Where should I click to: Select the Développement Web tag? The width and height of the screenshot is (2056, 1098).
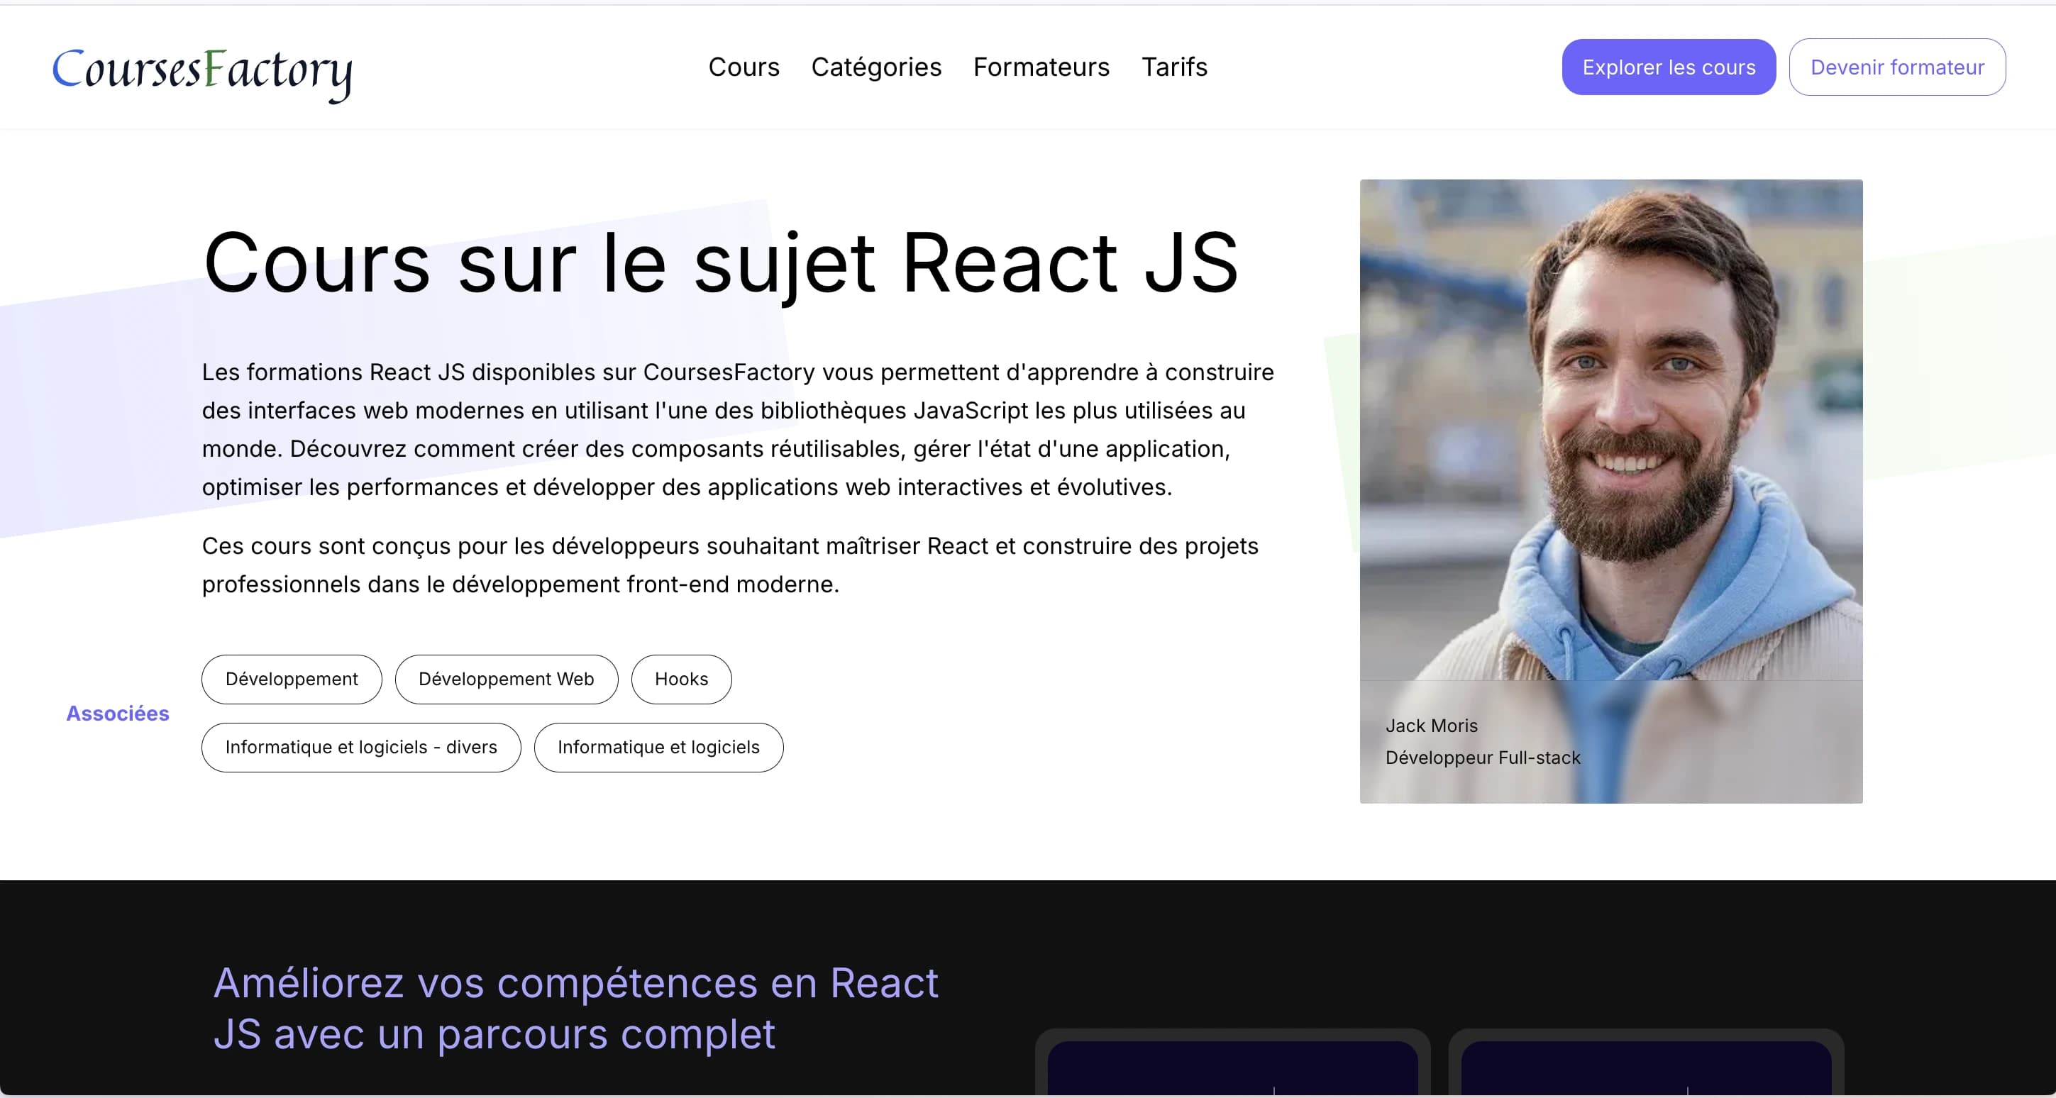pyautogui.click(x=506, y=679)
